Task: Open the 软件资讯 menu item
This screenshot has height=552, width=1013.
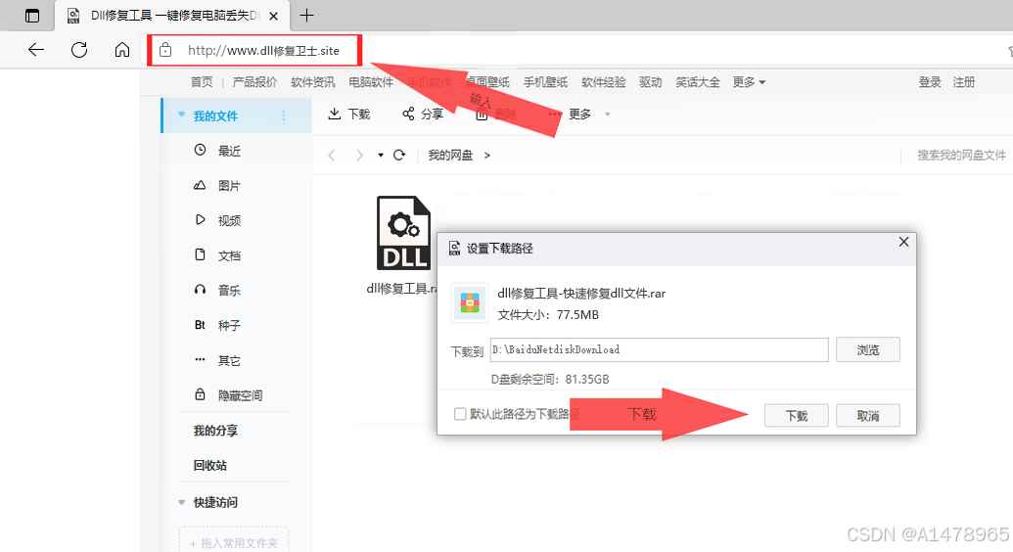Action: pos(312,82)
